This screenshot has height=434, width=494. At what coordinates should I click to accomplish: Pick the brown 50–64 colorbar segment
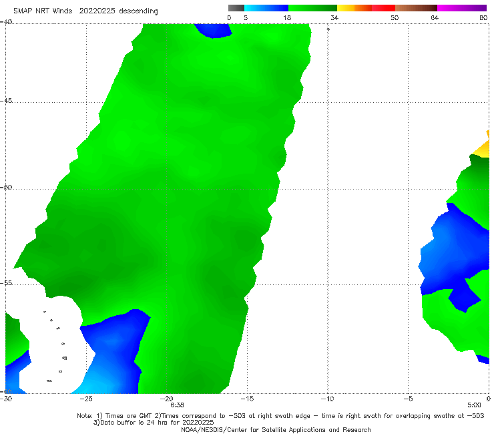click(x=416, y=8)
